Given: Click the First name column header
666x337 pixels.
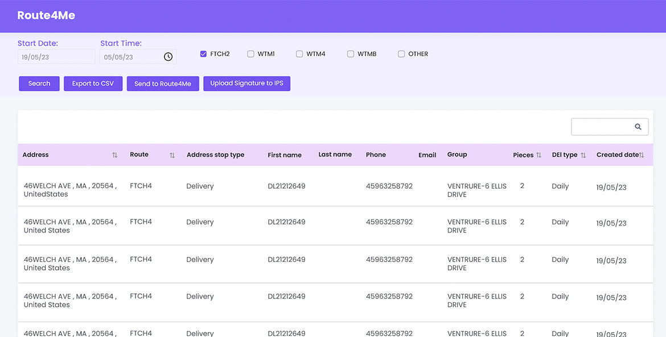Looking at the screenshot, I should [285, 155].
